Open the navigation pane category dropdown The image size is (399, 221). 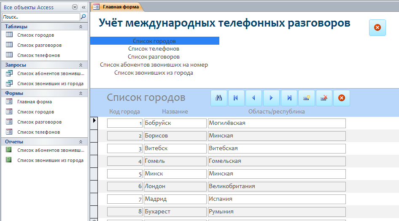click(75, 7)
